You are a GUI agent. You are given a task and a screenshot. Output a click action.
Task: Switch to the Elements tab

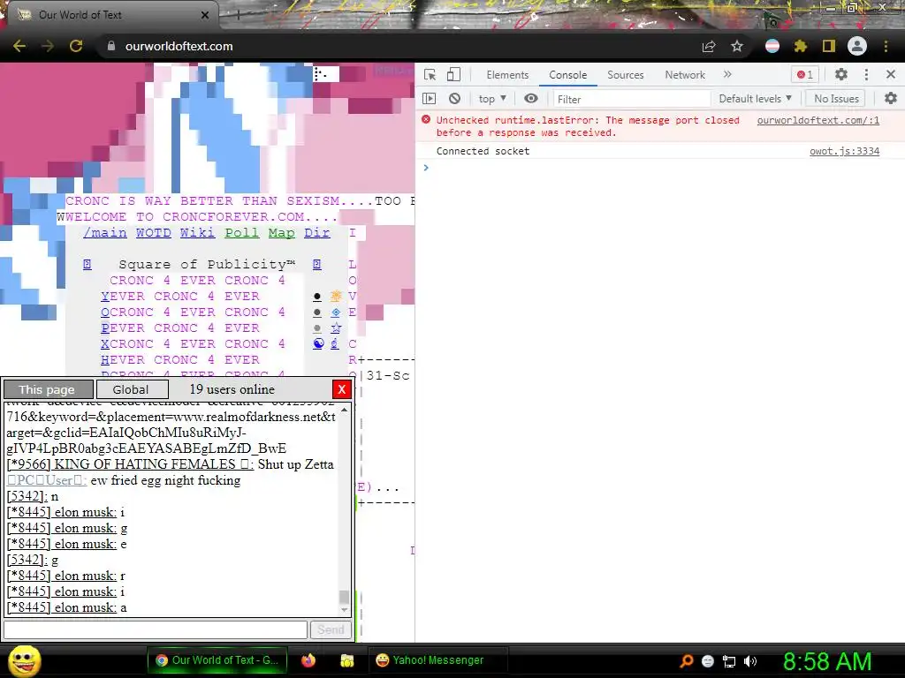(507, 74)
